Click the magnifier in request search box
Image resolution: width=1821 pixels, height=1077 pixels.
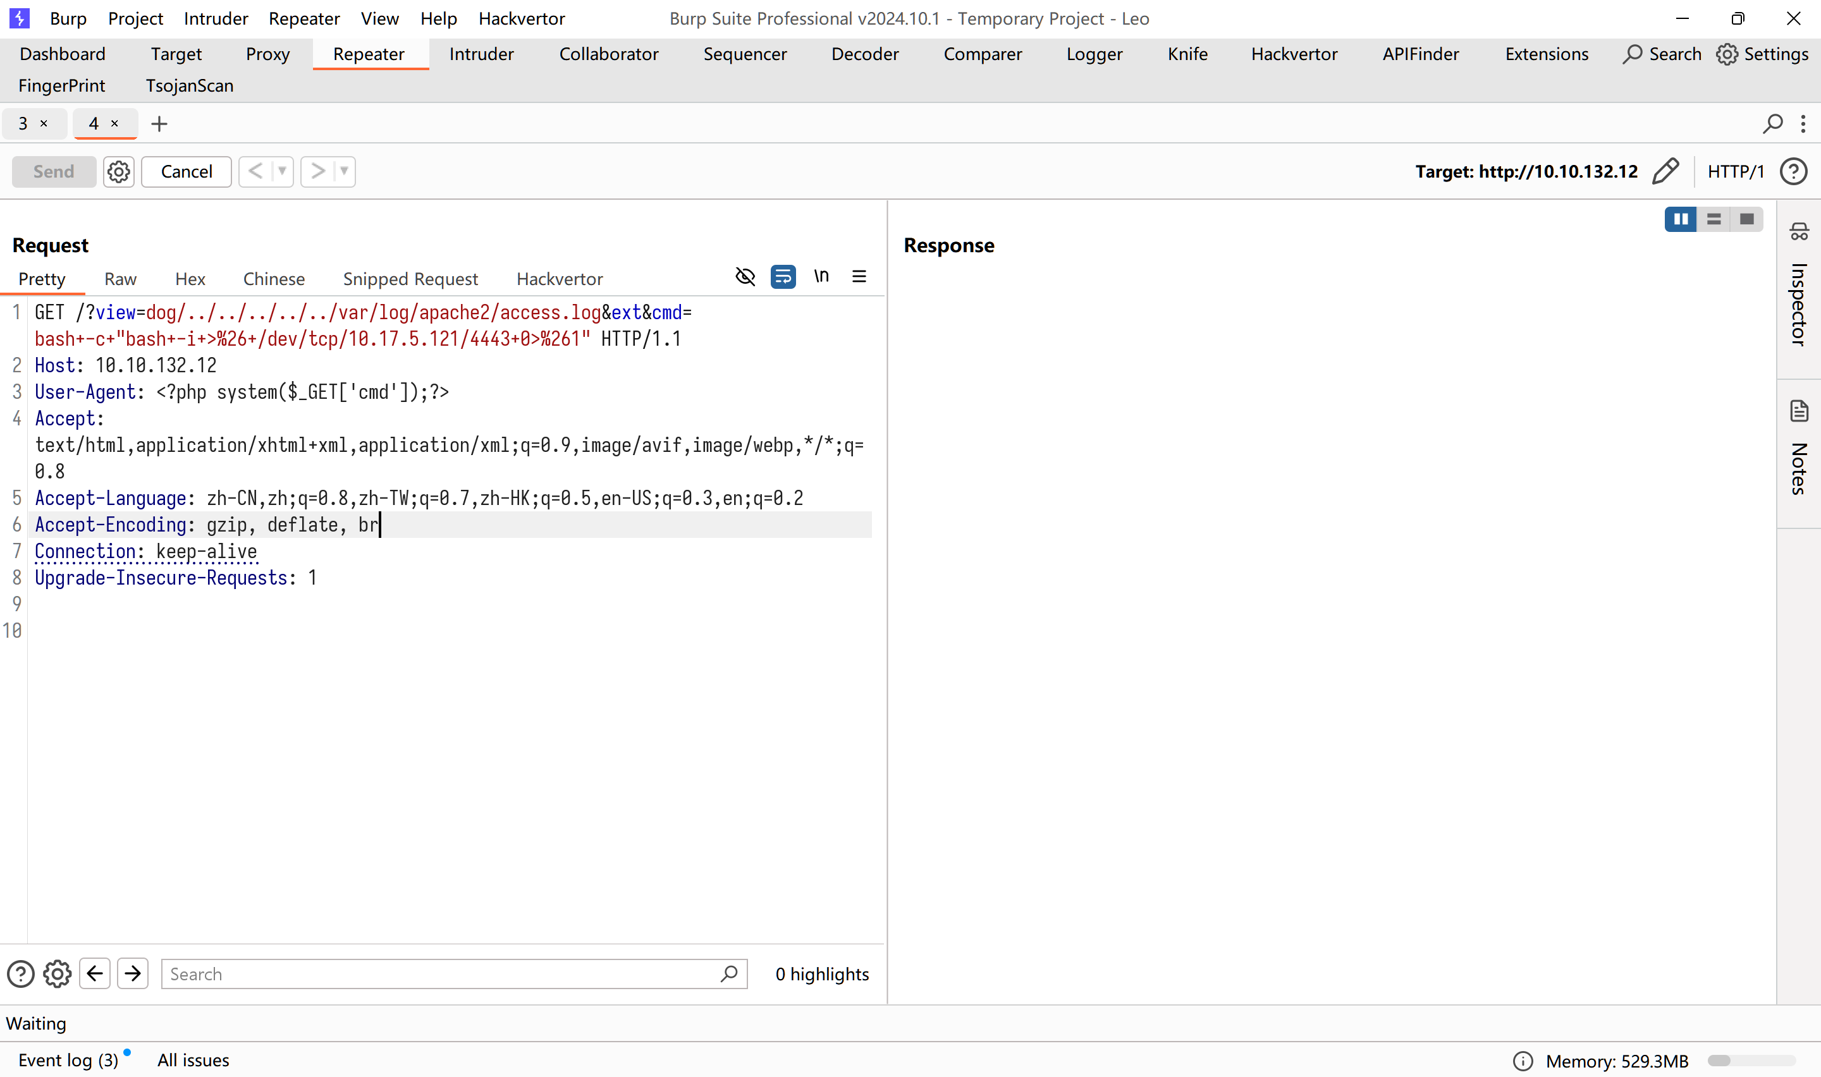[730, 974]
